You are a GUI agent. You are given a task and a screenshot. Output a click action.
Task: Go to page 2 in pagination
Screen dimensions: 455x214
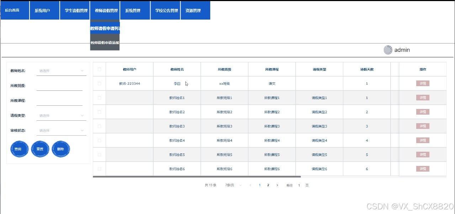click(x=268, y=185)
